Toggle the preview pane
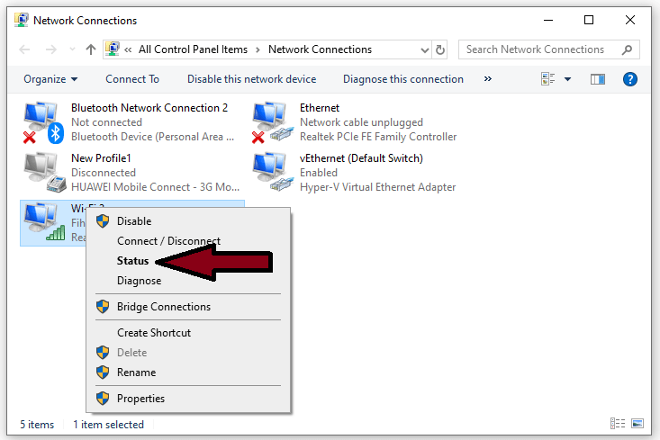Image resolution: width=660 pixels, height=440 pixels. point(598,79)
